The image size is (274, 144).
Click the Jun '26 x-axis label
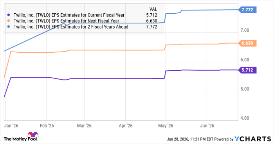pos(207,126)
